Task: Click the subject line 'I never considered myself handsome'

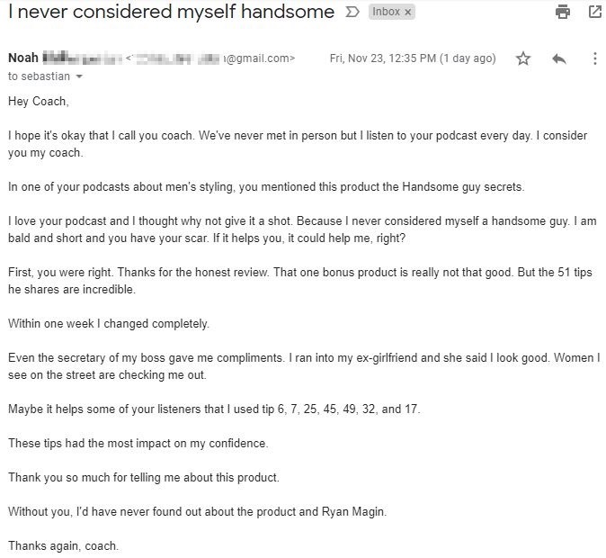Action: [171, 11]
